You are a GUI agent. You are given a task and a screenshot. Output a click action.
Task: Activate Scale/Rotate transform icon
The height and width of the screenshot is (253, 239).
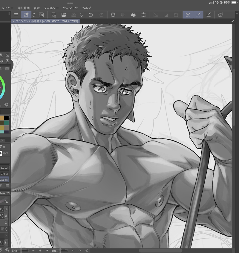[143, 15]
